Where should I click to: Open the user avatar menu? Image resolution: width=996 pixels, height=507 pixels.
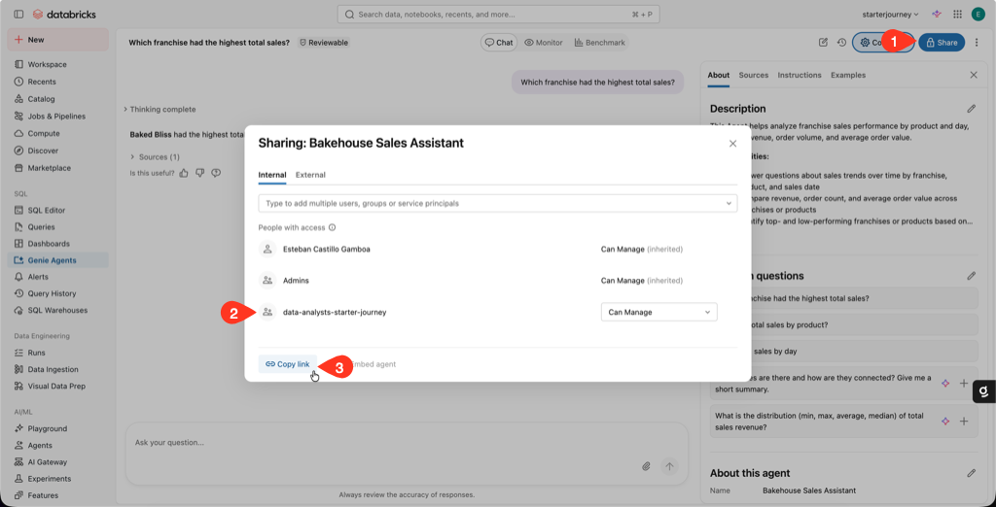tap(978, 14)
